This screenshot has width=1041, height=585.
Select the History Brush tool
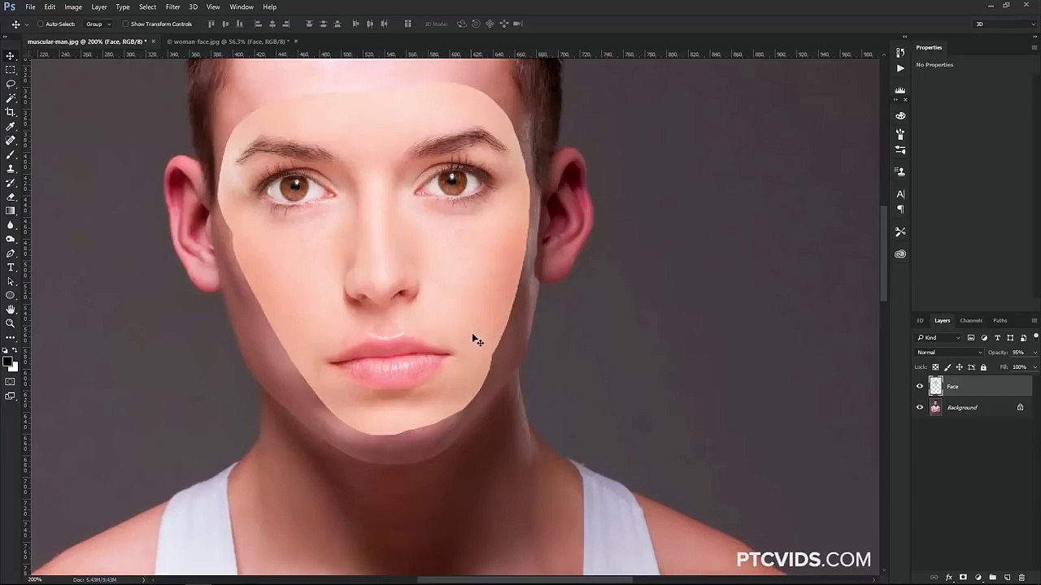11,183
